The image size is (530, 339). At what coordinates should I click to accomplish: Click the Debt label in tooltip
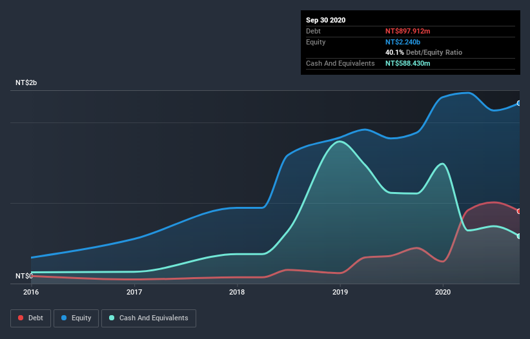coord(313,31)
